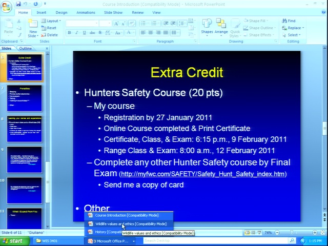Decrease list indent level
Image resolution: width=328 pixels, height=246 pixels.
(166, 23)
